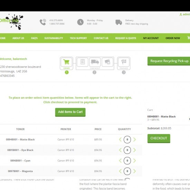The image size is (190, 190).
Task: Click the Matte Black quantity field
Action: click(x=127, y=140)
